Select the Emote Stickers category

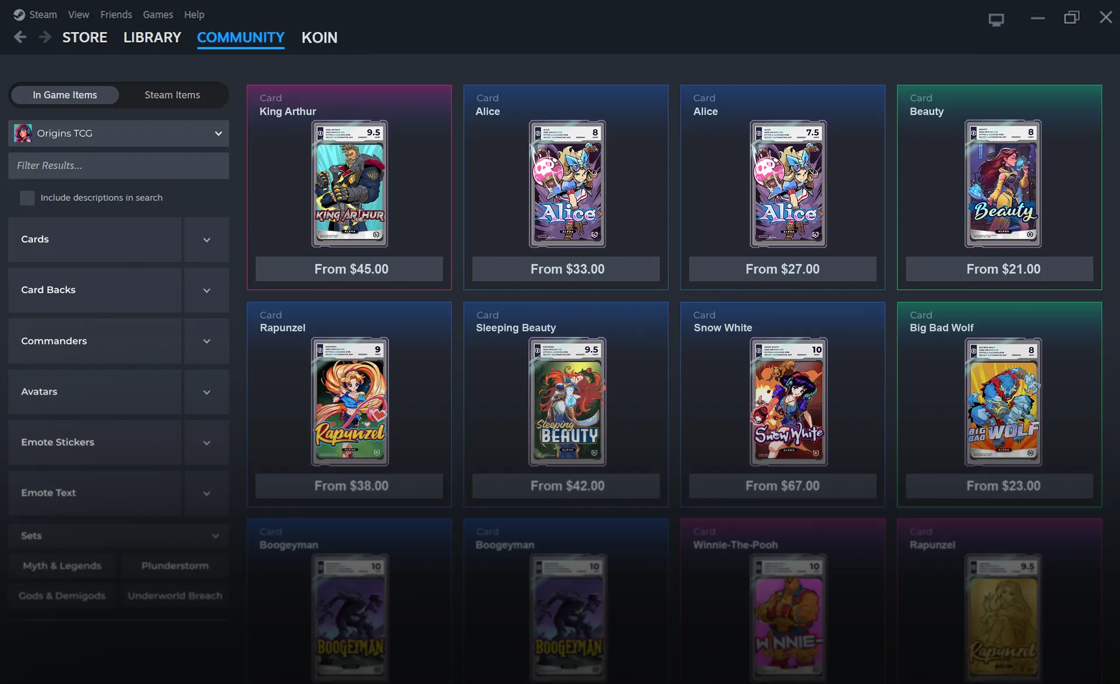click(x=94, y=442)
